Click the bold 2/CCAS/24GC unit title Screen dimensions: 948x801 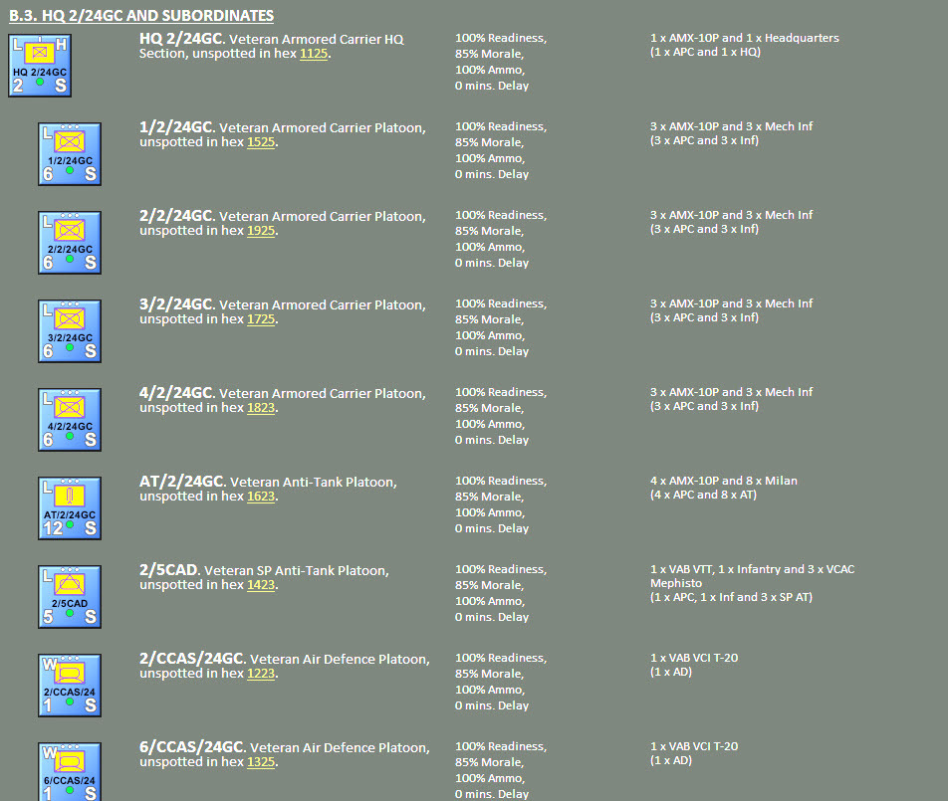[x=192, y=659]
